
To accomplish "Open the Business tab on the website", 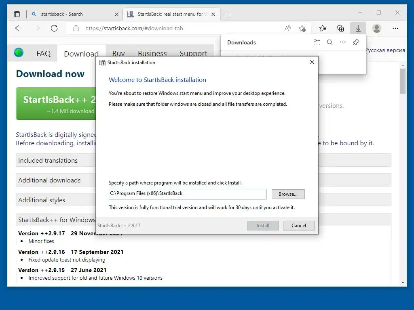I will click(152, 53).
